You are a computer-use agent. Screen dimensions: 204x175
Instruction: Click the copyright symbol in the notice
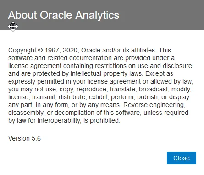40,50
